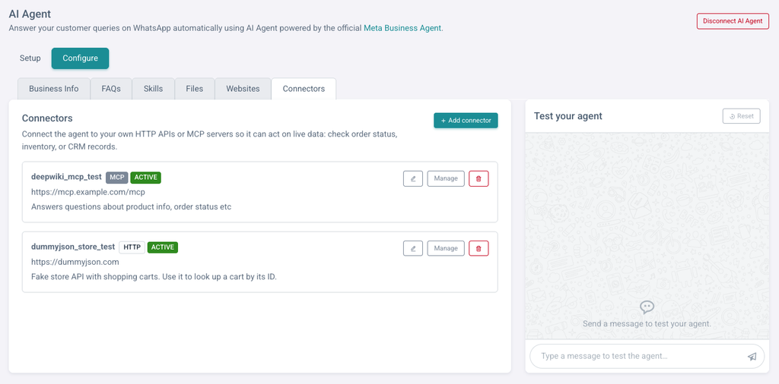Send the test message with paper plane icon
Viewport: 779px width, 384px height.
click(x=752, y=356)
